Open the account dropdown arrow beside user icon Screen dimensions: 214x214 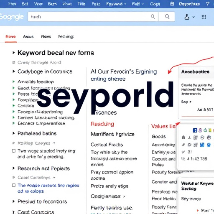click(194, 17)
